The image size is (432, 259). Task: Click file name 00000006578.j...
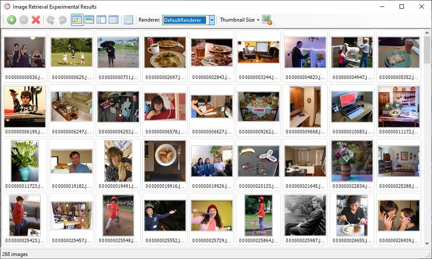click(165, 132)
